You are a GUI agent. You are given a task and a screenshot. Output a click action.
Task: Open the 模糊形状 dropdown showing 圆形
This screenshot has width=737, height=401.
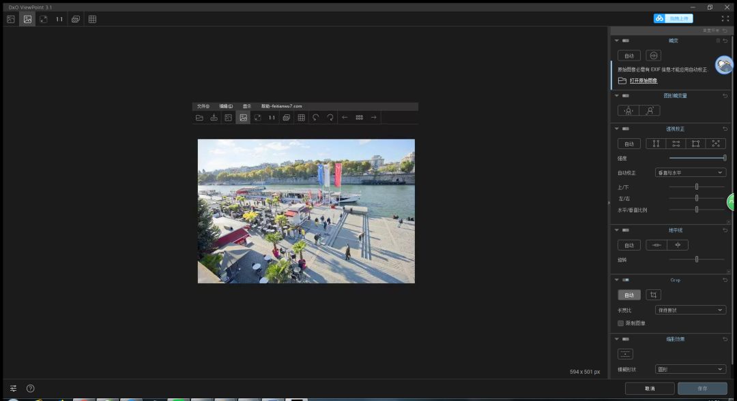690,368
